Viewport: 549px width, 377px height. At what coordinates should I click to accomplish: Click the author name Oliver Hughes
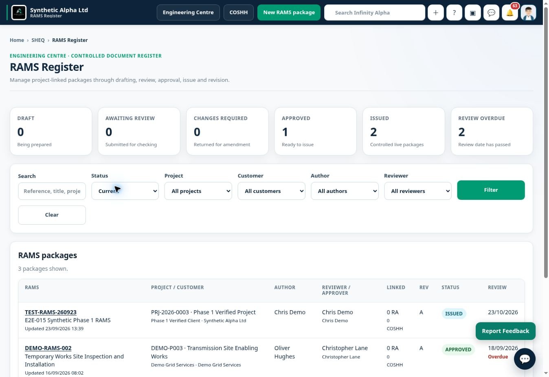coord(284,352)
